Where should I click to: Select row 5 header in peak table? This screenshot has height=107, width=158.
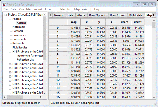coord(58,50)
